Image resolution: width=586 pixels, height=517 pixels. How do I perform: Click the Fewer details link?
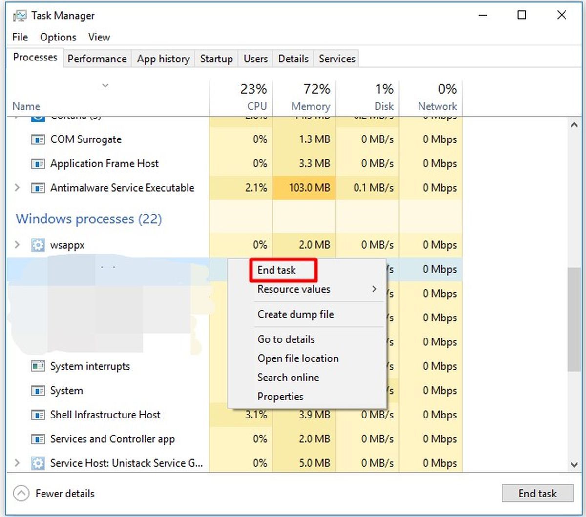click(x=65, y=494)
